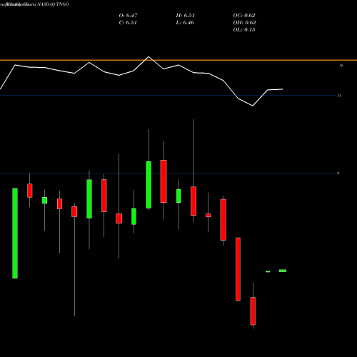The height and width of the screenshot is (357, 357).
Task: Select the OL: 0.15 reading
Action: [244, 30]
